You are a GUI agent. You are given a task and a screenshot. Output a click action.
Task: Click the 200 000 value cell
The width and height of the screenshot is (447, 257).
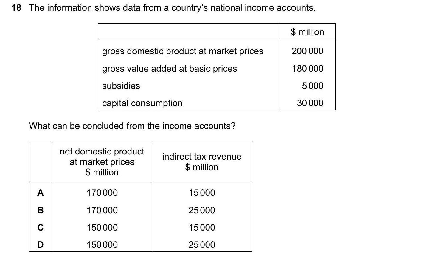tap(307, 51)
